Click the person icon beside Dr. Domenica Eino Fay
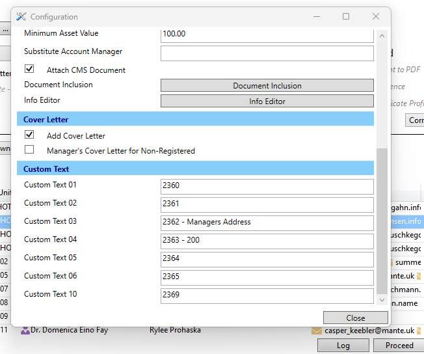The width and height of the screenshot is (424, 354). [x=25, y=331]
